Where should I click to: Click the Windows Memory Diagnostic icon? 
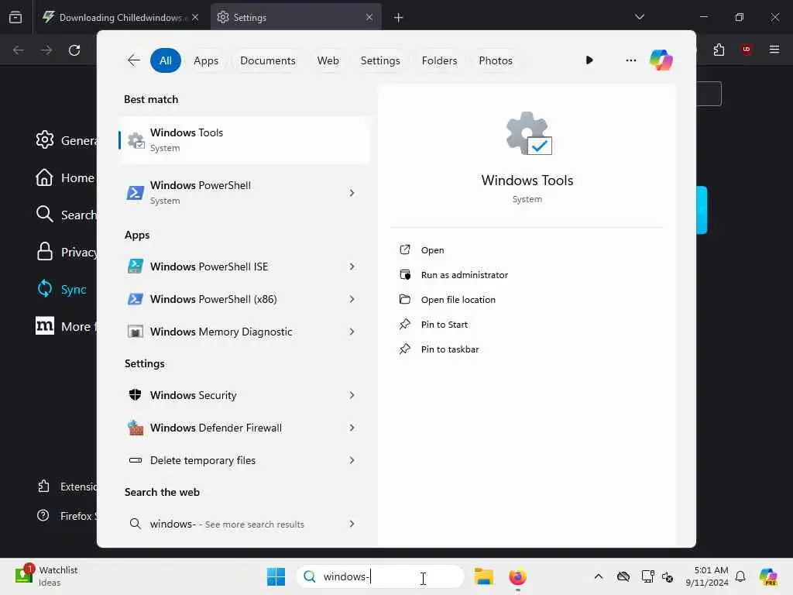point(135,332)
